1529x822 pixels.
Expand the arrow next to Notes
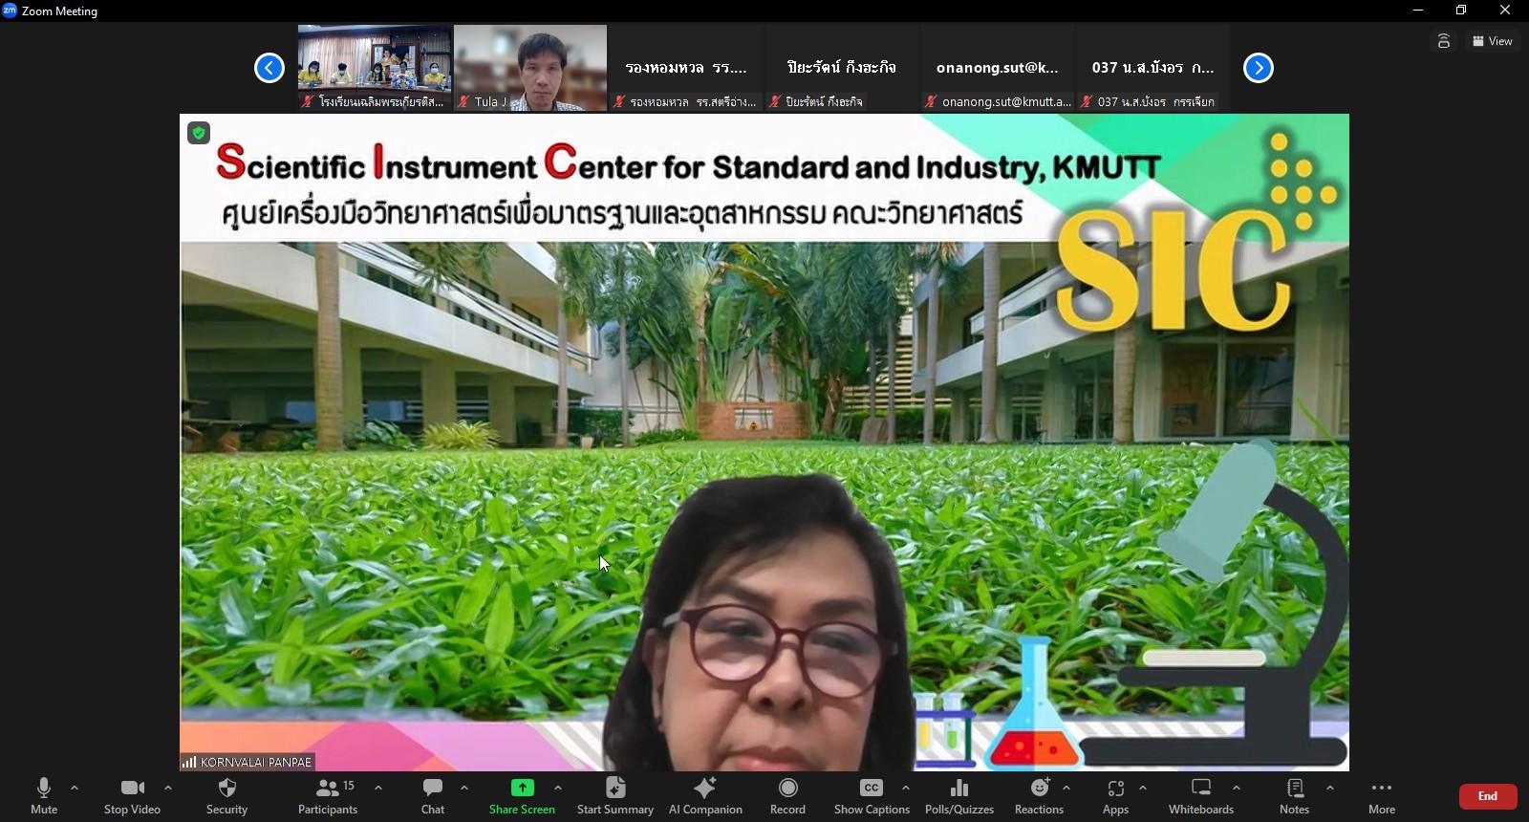pyautogui.click(x=1330, y=789)
